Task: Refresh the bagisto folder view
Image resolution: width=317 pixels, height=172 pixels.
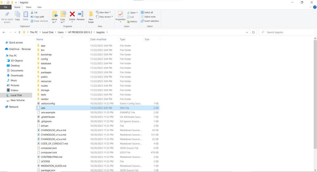Action: (x=254, y=32)
